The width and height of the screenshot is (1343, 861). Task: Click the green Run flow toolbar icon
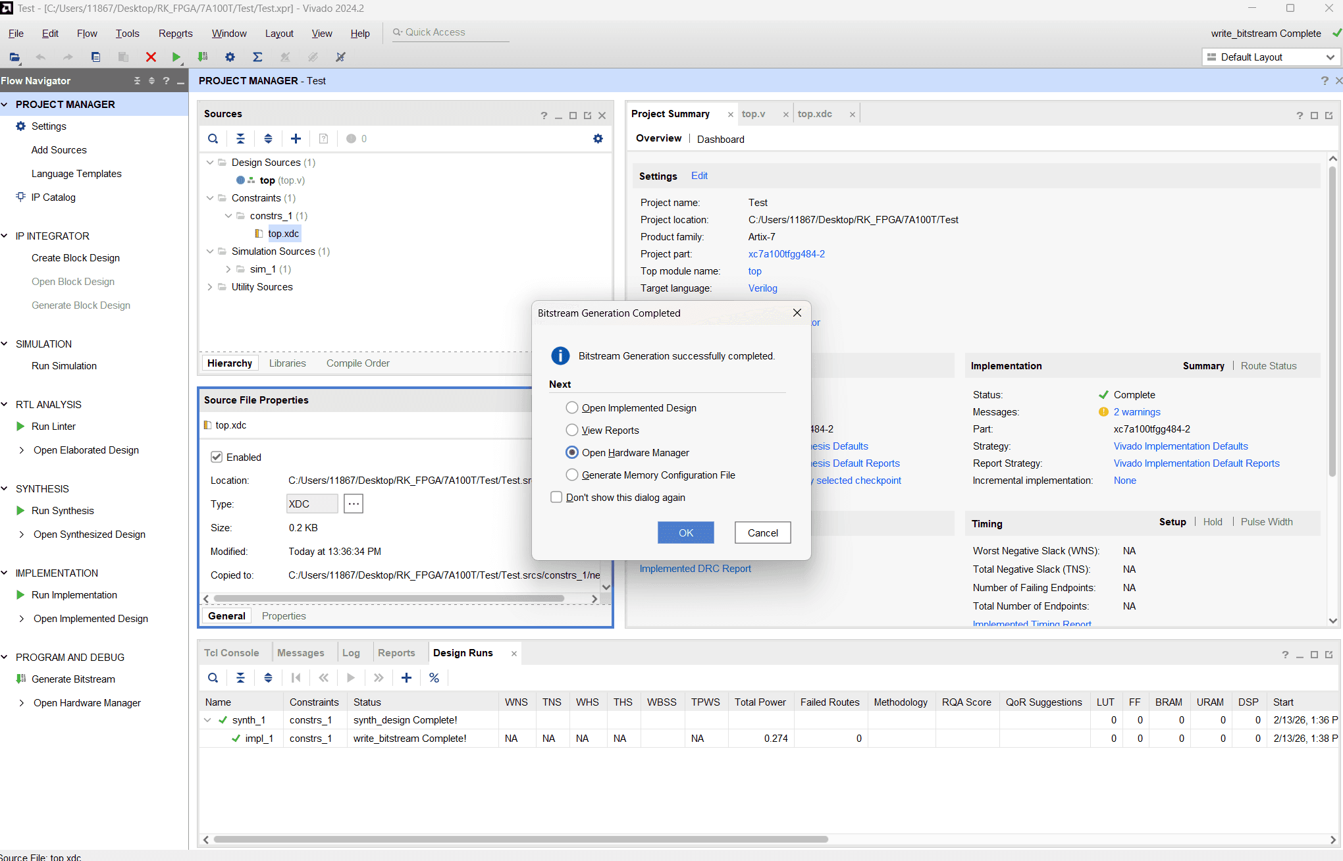pyautogui.click(x=176, y=57)
